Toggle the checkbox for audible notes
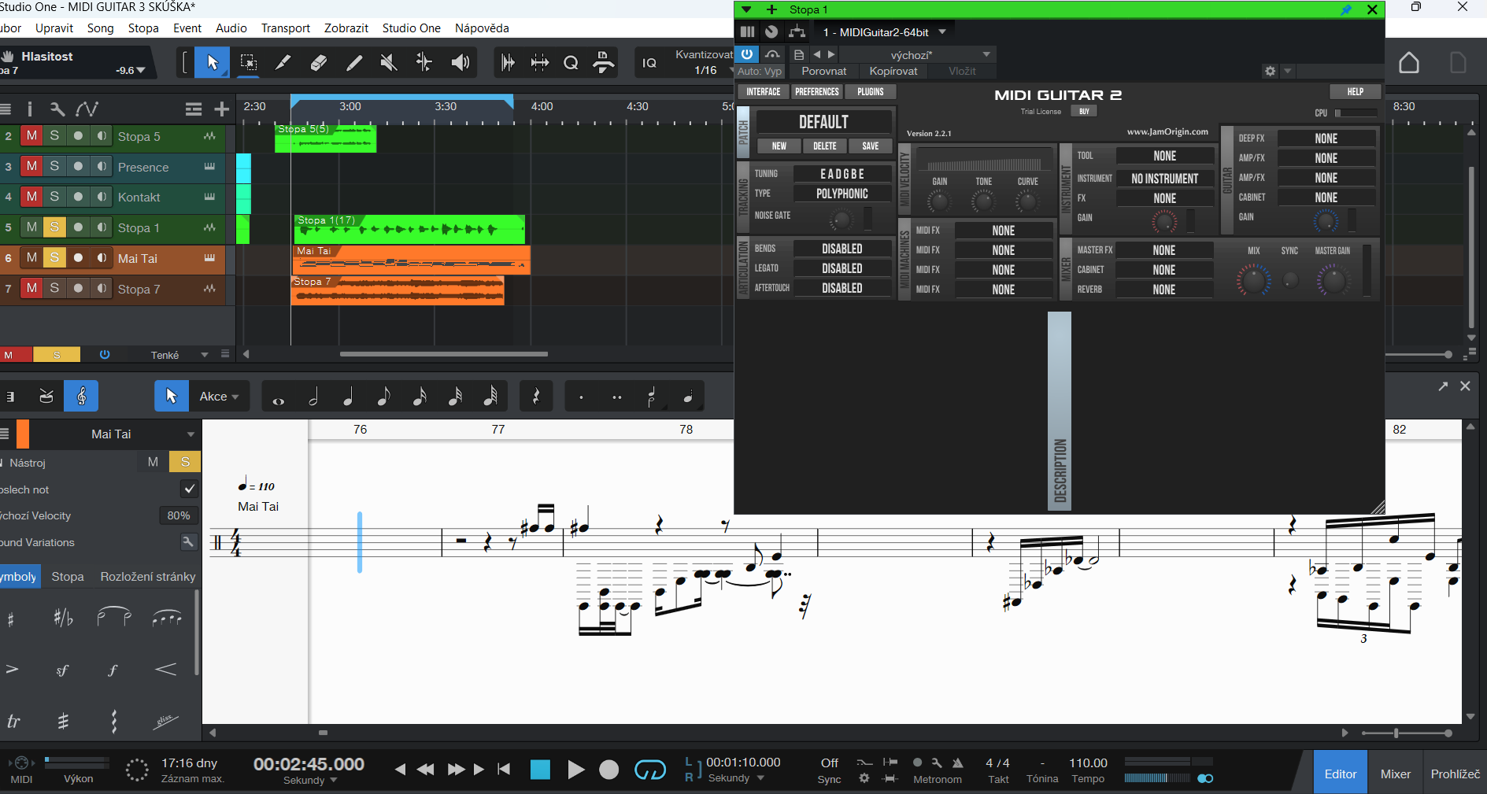The width and height of the screenshot is (1487, 794). coord(189,489)
